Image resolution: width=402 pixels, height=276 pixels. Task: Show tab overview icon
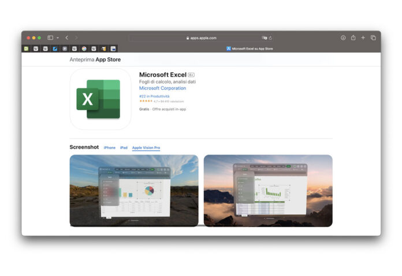[x=373, y=38]
